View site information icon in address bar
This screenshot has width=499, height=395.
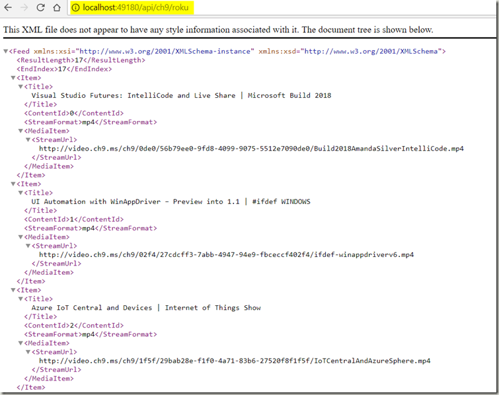coord(75,8)
